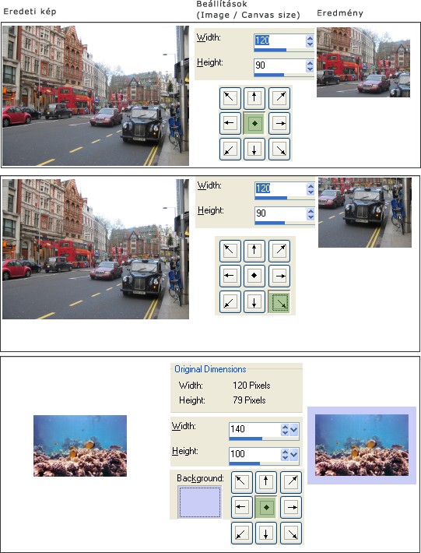Screen dimensions: 421x553
Task: Adjust Width spinner arrows in top panel
Action: (x=310, y=41)
